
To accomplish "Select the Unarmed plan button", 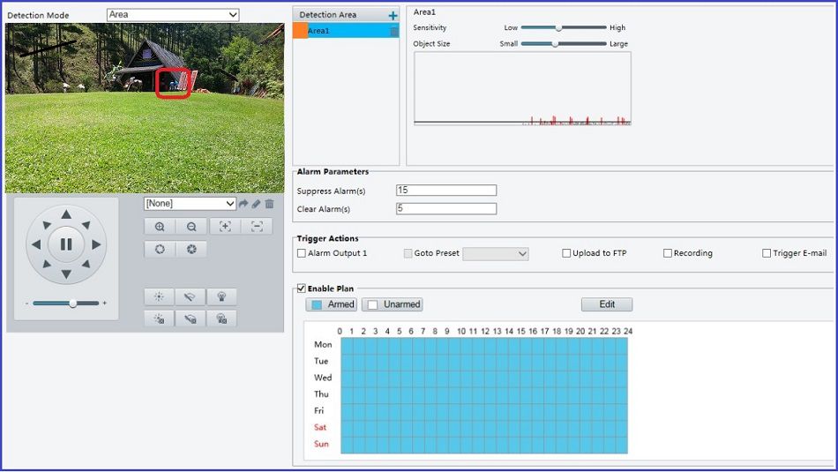I will pos(393,304).
